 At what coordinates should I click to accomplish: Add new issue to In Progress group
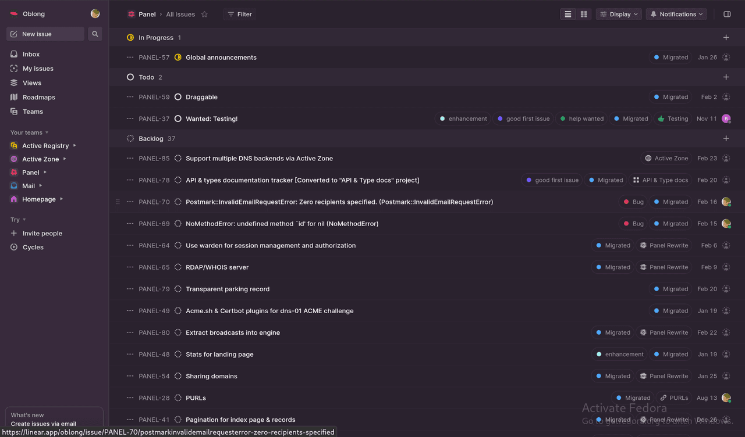click(726, 38)
